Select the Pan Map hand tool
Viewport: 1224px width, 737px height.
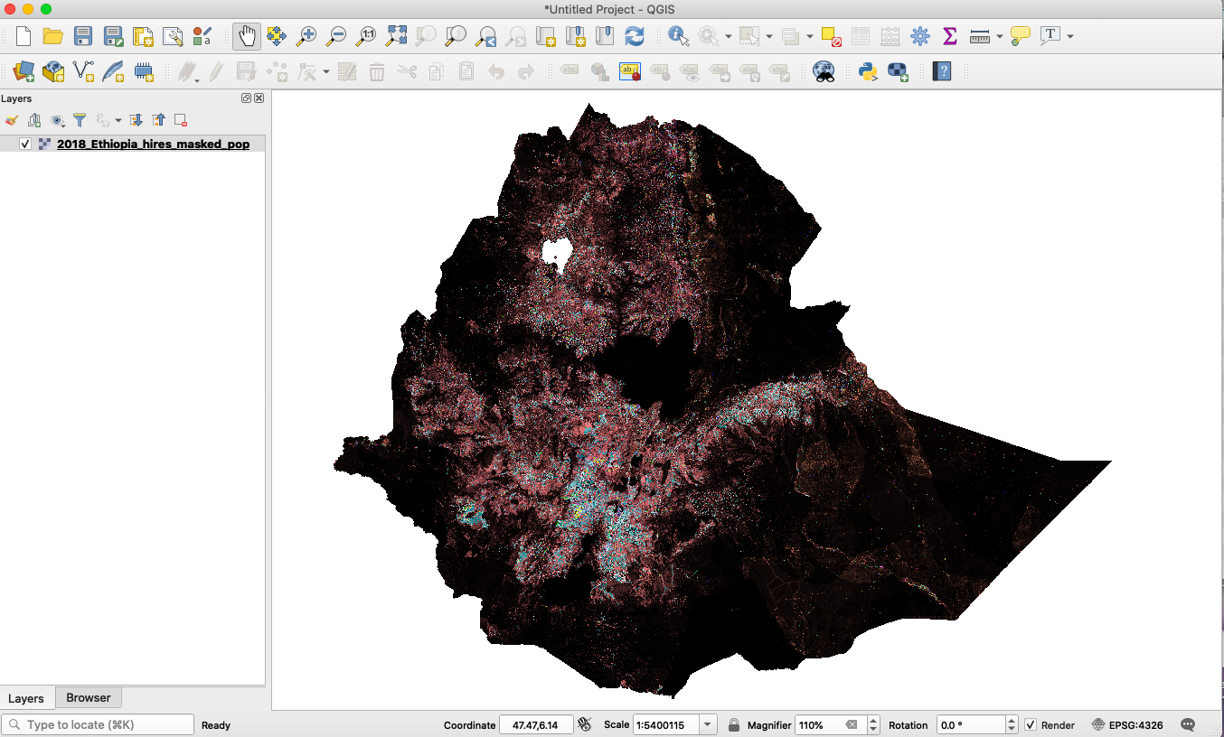pos(247,36)
